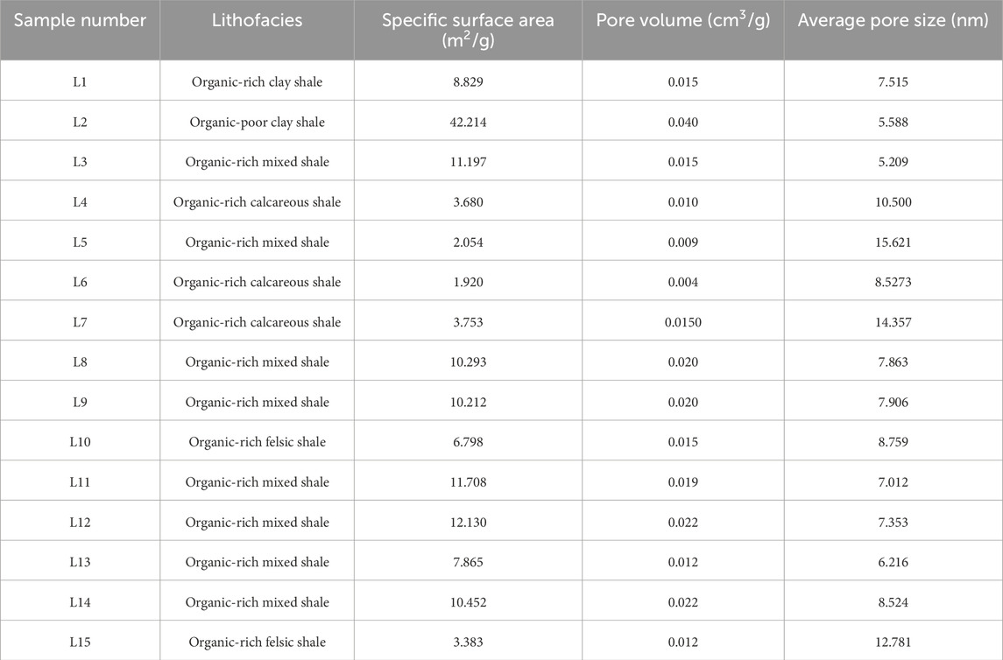The height and width of the screenshot is (660, 1003).
Task: Click the Specific surface area header
Action: tap(468, 30)
